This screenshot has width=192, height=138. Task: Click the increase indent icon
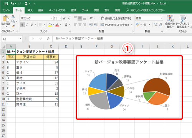click(96, 24)
